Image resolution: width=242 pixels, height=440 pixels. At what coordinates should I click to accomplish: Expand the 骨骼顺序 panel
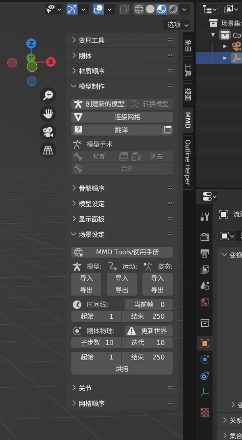[91, 188]
